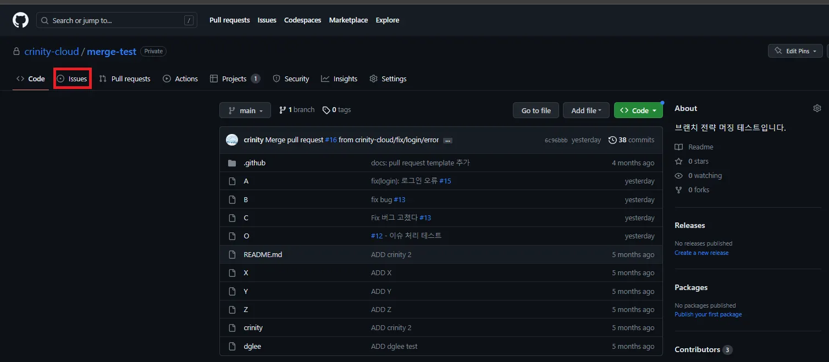Image resolution: width=829 pixels, height=362 pixels.
Task: View the 0 stars link
Action: (692, 161)
